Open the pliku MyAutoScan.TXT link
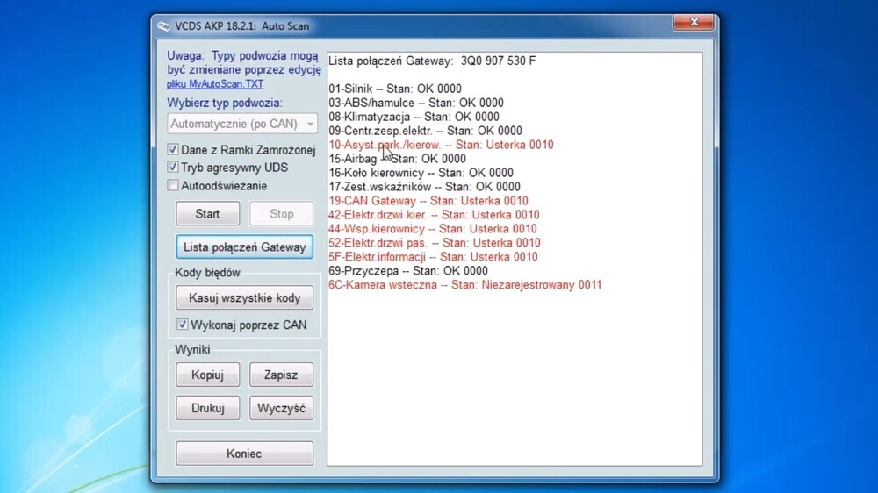The width and height of the screenshot is (878, 493). point(215,84)
